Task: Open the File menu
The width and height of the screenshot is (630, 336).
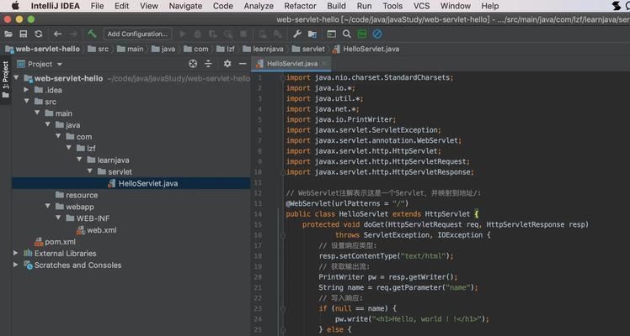Action: pos(97,6)
